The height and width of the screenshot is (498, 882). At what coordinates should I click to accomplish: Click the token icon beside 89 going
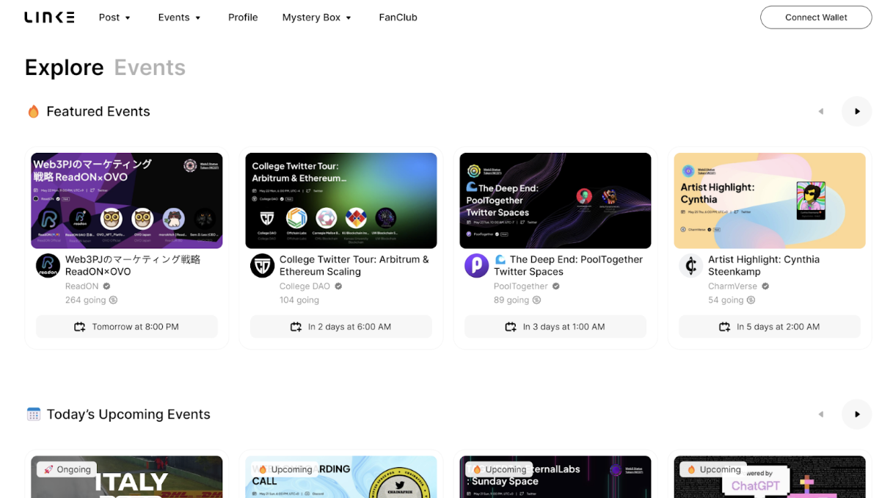pyautogui.click(x=536, y=300)
